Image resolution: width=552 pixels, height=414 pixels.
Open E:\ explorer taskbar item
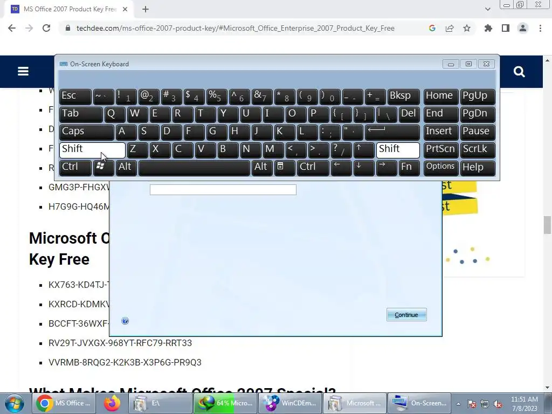click(x=160, y=403)
